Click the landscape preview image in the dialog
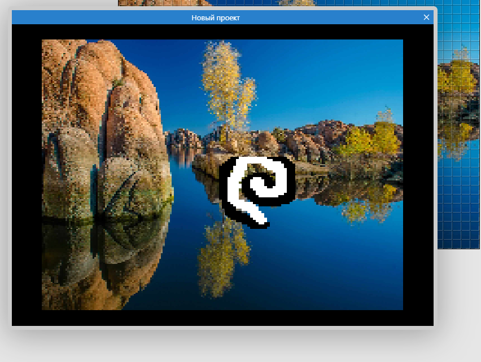The height and width of the screenshot is (362, 481). (222, 175)
